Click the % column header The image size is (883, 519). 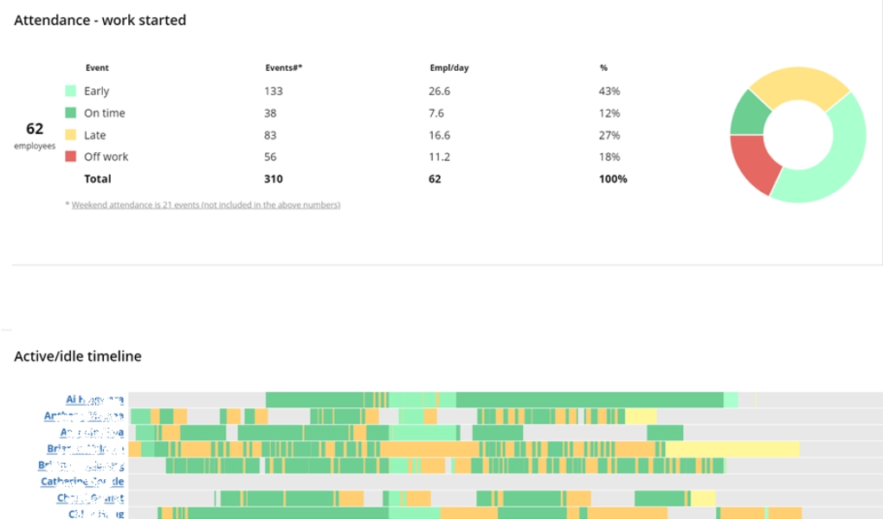(x=603, y=67)
